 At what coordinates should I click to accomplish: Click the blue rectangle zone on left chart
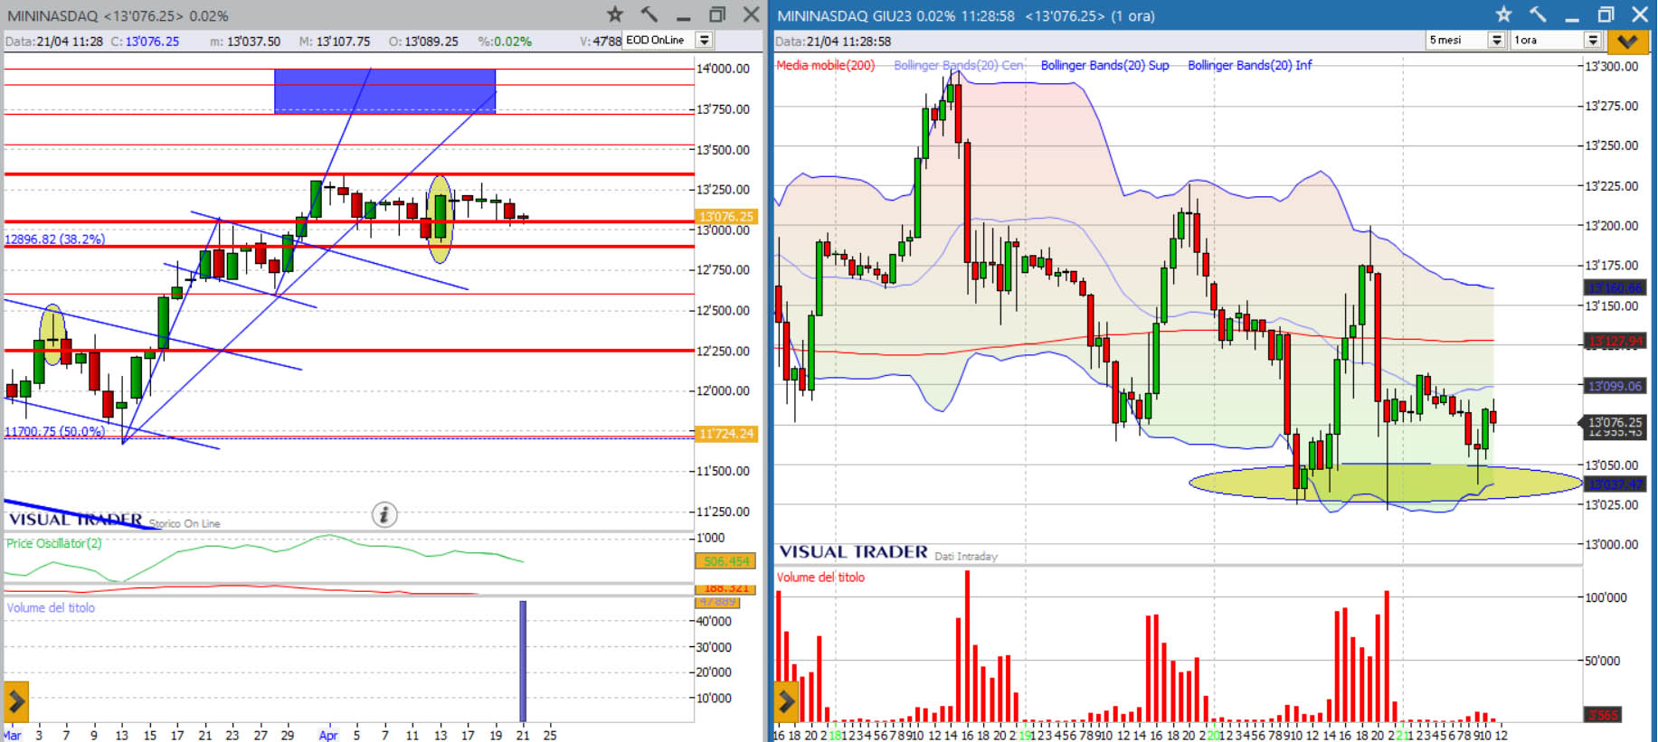(385, 91)
